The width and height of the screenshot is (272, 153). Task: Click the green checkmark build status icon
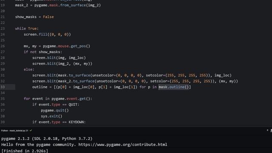(x=31, y=130)
